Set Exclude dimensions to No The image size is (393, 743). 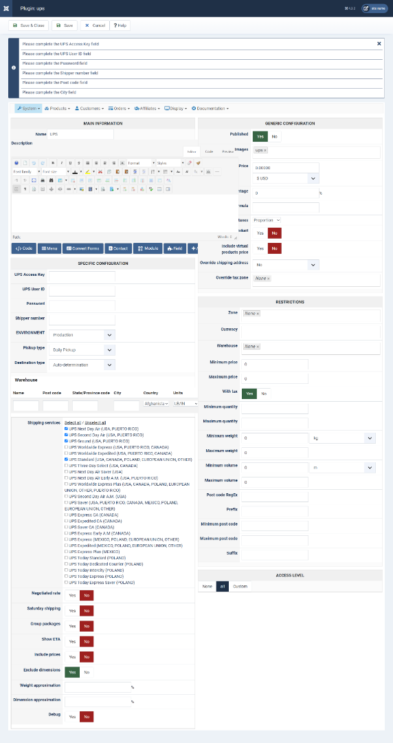tap(87, 672)
